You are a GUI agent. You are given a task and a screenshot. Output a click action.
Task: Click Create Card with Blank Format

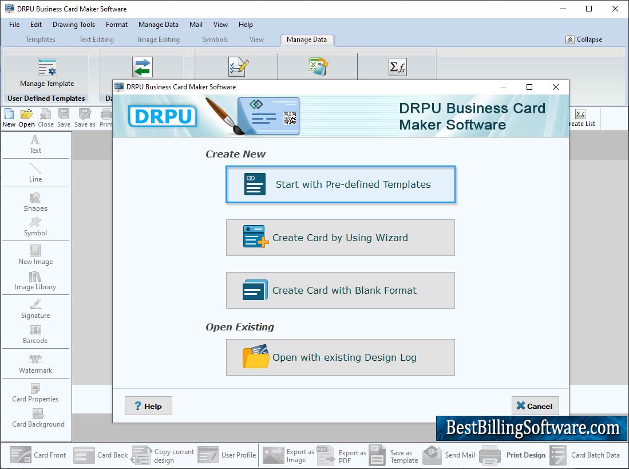pyautogui.click(x=341, y=290)
